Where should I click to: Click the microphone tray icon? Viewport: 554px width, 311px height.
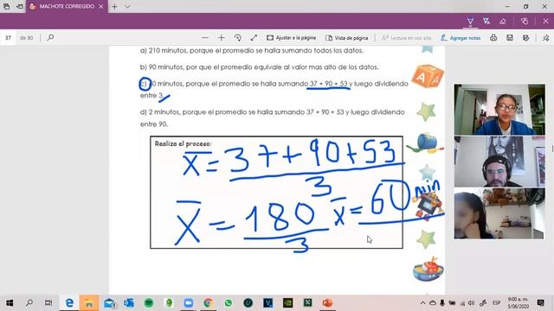442,303
